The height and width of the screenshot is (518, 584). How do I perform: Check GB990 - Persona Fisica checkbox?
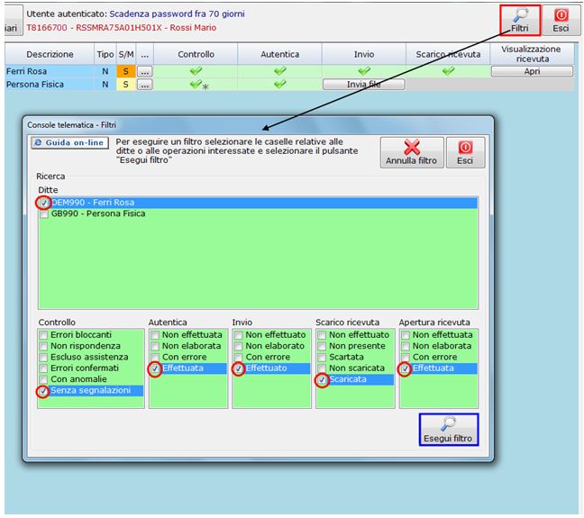pyautogui.click(x=44, y=214)
